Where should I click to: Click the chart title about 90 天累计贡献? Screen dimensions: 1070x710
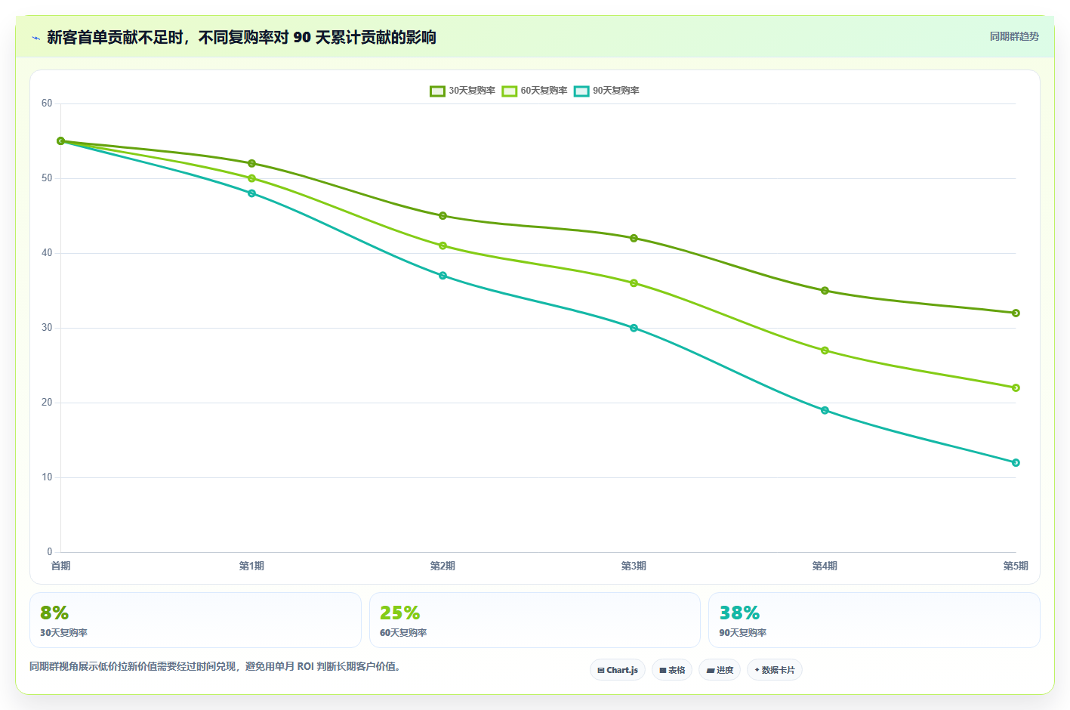click(242, 38)
